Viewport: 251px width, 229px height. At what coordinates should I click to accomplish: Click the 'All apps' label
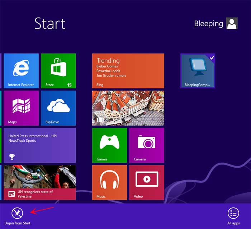[233, 223]
